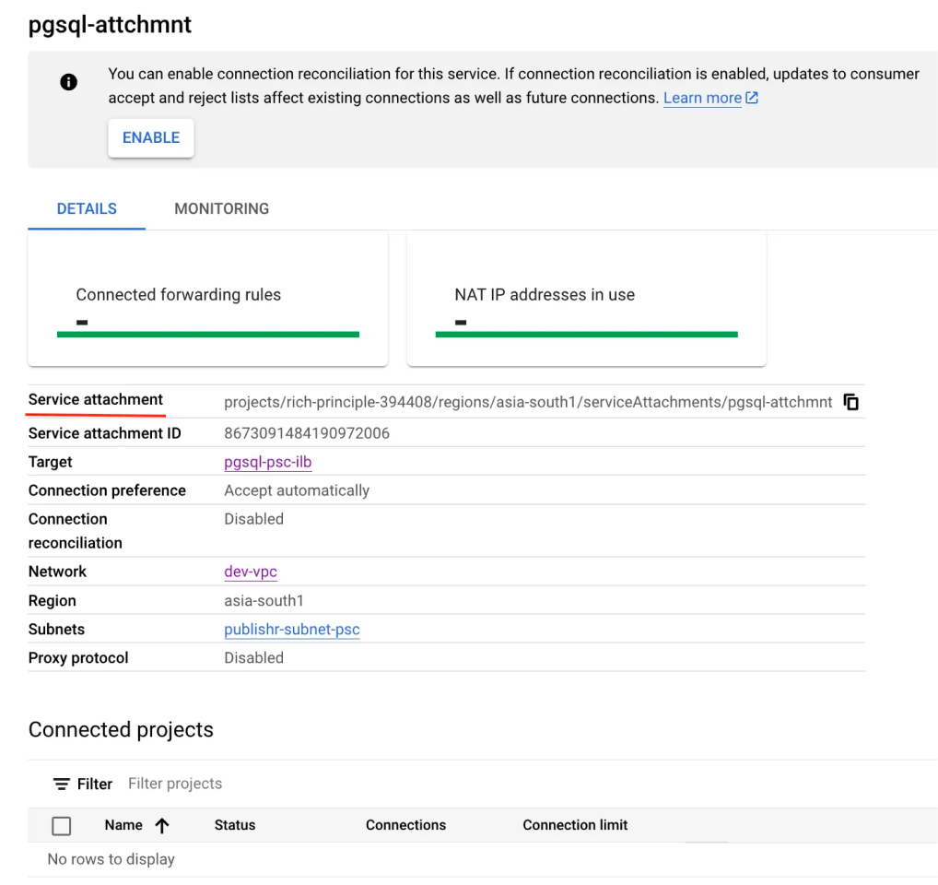Open the Learn more link
938x885 pixels.
(702, 97)
